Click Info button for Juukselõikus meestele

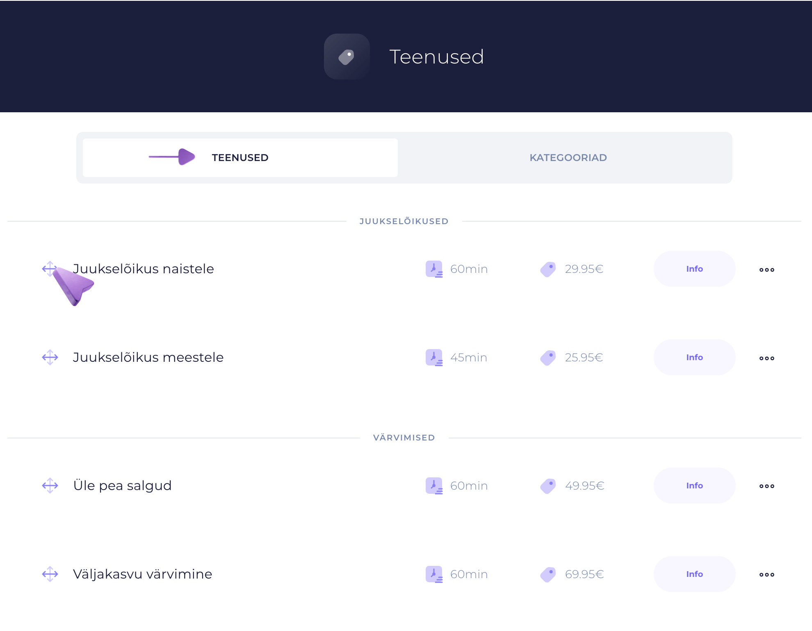694,357
